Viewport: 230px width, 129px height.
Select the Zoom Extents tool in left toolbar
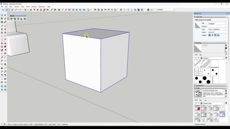click(2, 75)
